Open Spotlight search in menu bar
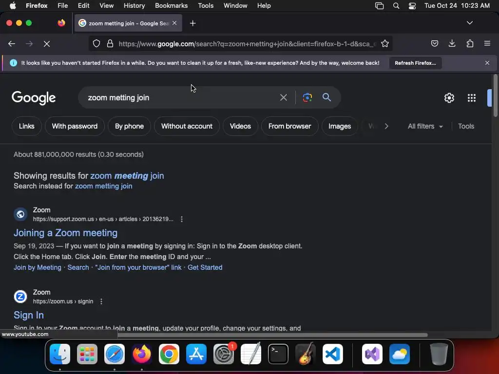This screenshot has width=499, height=374. click(396, 6)
